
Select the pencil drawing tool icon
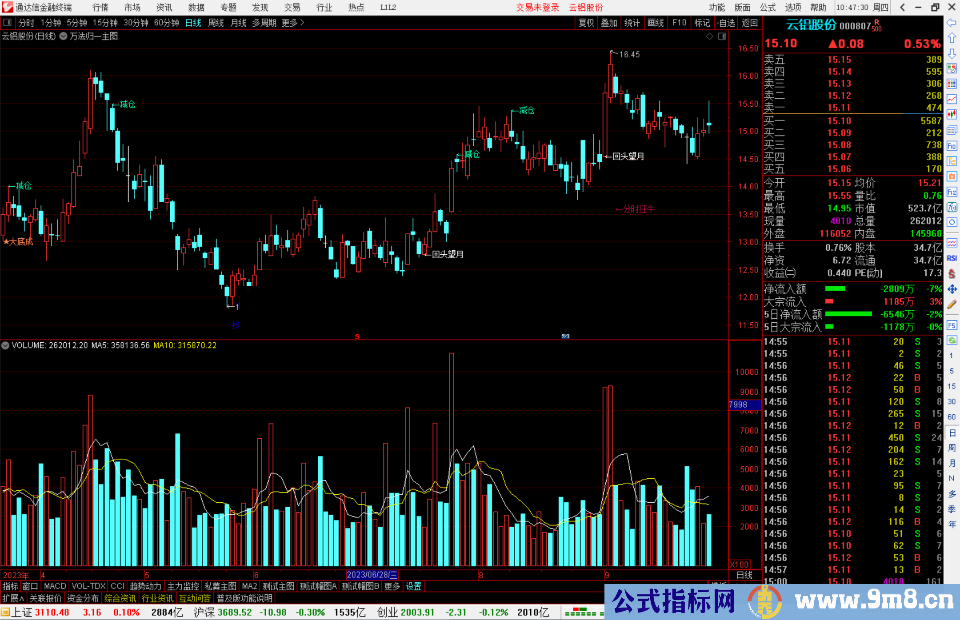(952, 304)
